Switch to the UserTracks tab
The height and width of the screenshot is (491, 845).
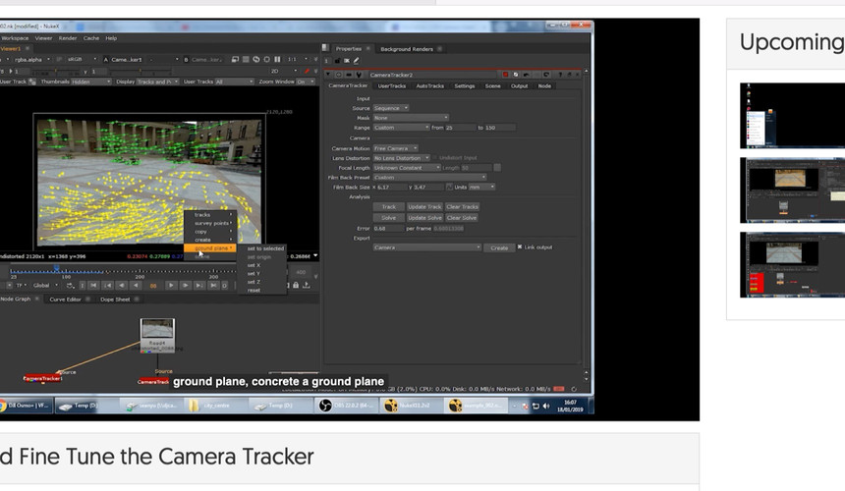pos(392,86)
